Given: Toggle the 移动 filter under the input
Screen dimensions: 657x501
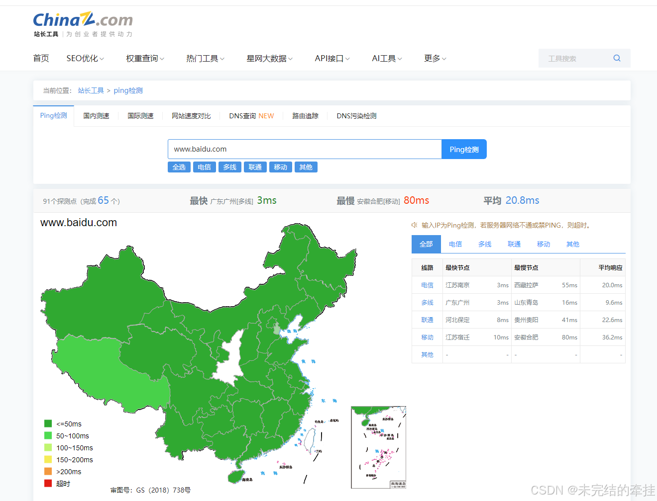Looking at the screenshot, I should tap(281, 167).
